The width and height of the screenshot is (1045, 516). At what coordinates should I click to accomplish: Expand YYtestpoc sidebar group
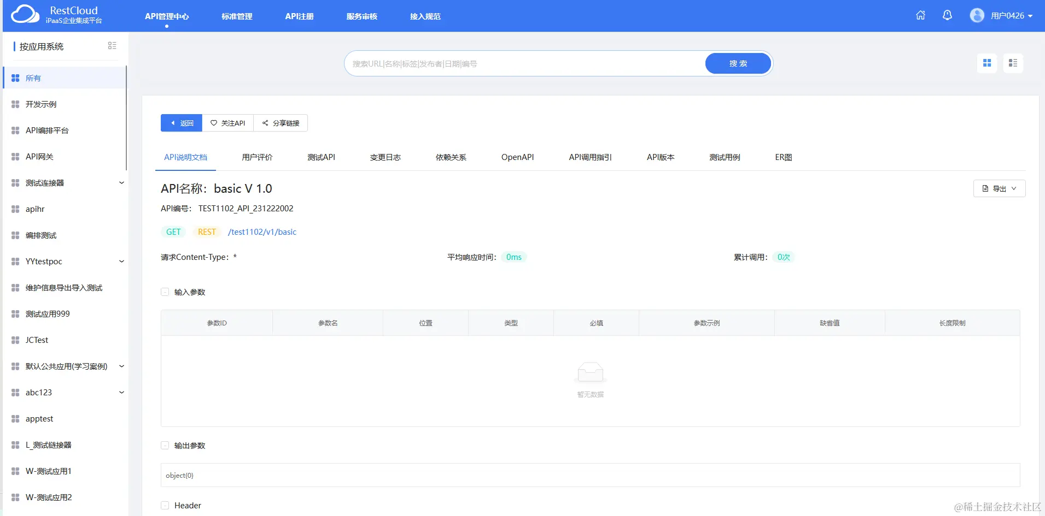pos(121,262)
